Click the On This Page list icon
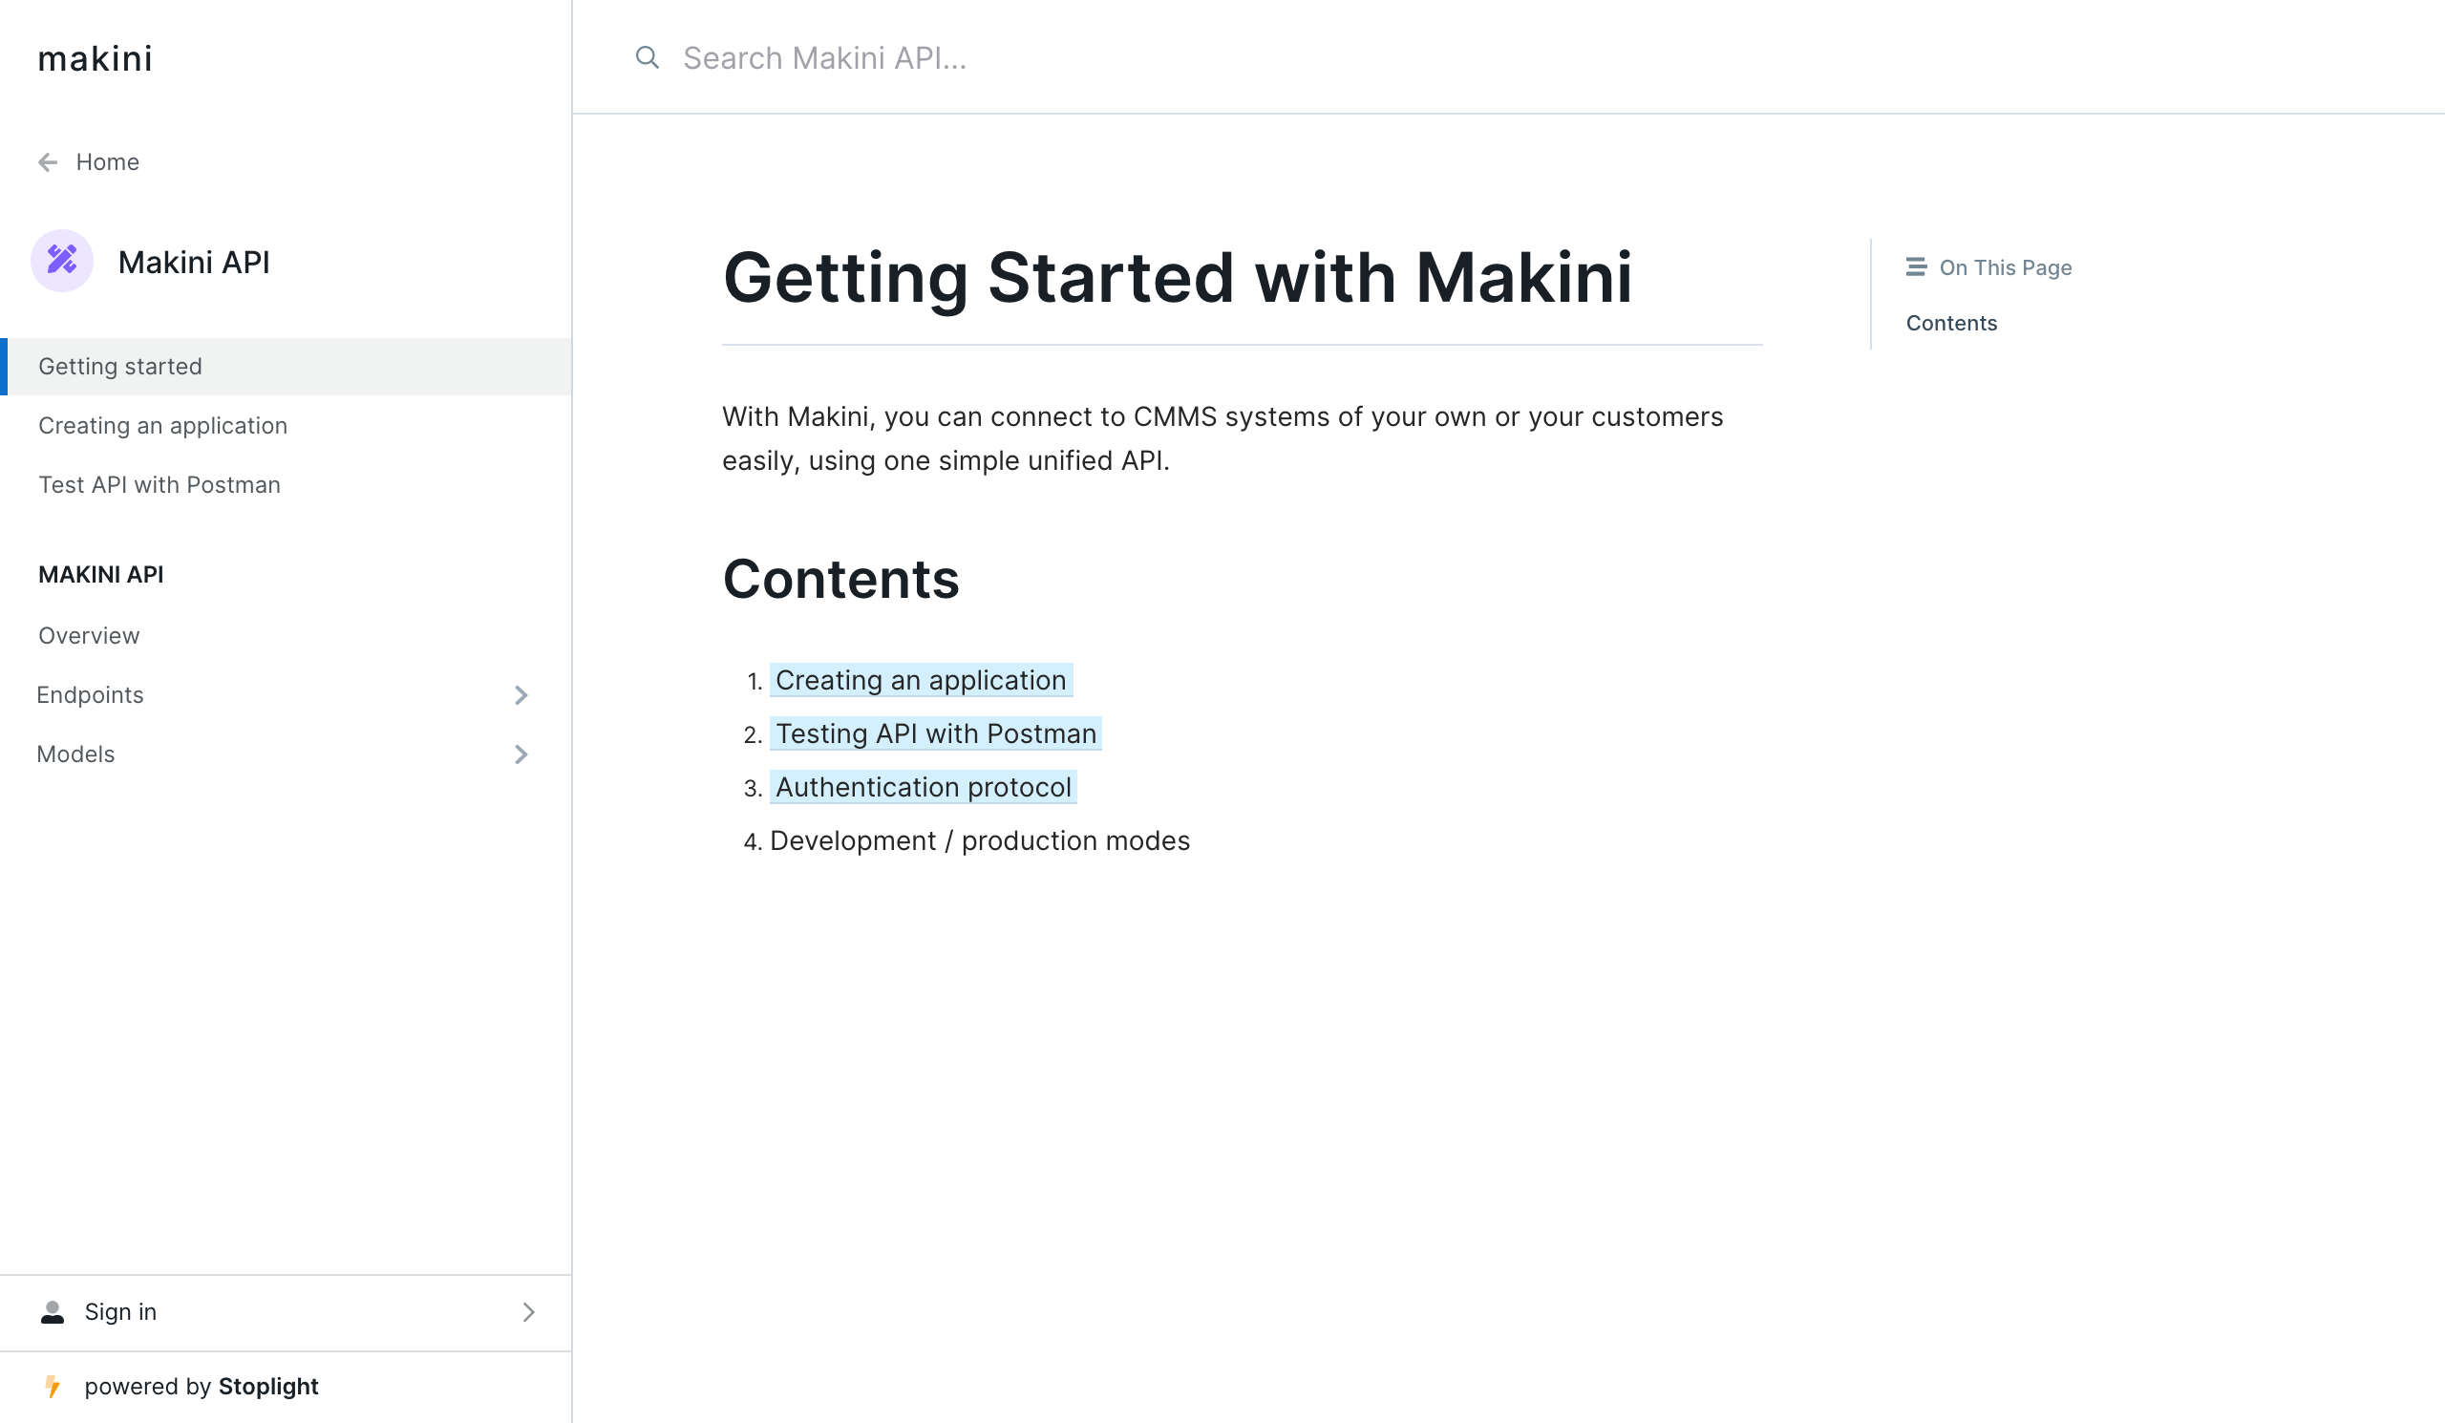 click(x=1915, y=266)
